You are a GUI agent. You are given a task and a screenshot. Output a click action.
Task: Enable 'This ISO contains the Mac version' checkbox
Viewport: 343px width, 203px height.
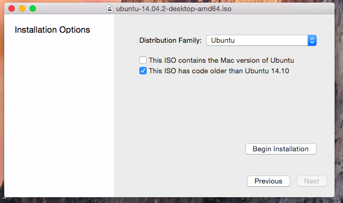(143, 60)
